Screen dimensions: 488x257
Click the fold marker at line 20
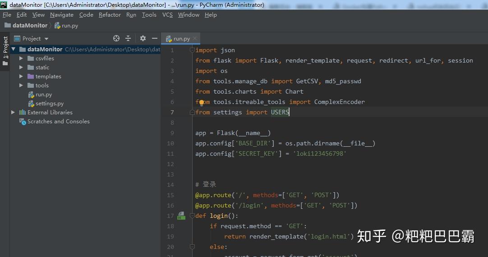[192, 247]
